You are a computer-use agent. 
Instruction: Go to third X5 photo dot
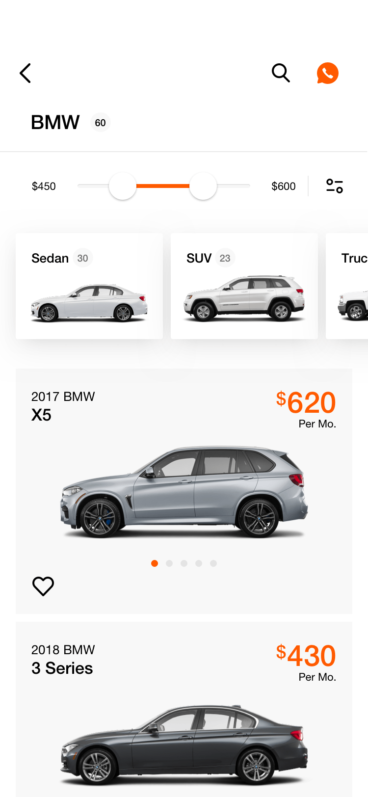(x=184, y=563)
